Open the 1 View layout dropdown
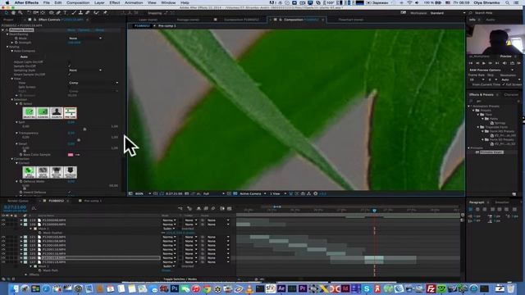Viewport: 525px width, 295px height. click(278, 193)
